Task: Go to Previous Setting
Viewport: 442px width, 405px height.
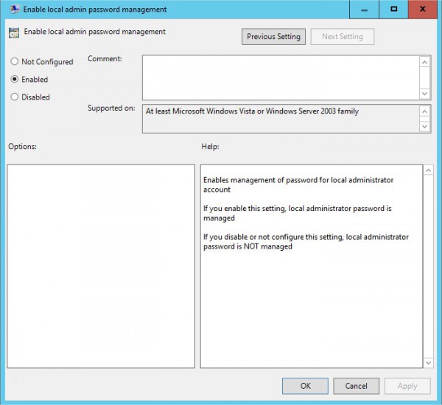Action: click(x=273, y=37)
